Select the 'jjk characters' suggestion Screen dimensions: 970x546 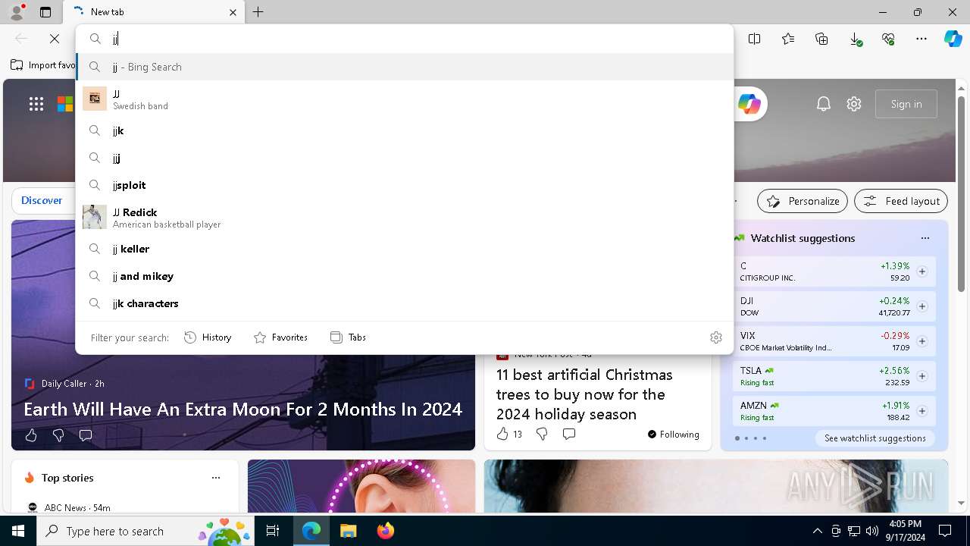tap(405, 303)
